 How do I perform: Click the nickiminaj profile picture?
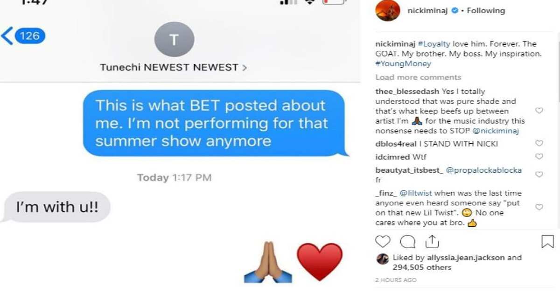388,11
